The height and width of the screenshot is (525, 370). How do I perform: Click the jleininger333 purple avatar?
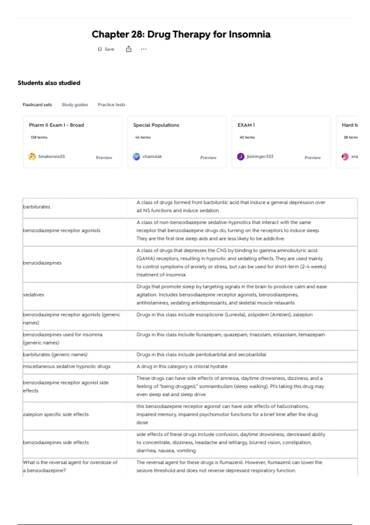[x=240, y=157]
